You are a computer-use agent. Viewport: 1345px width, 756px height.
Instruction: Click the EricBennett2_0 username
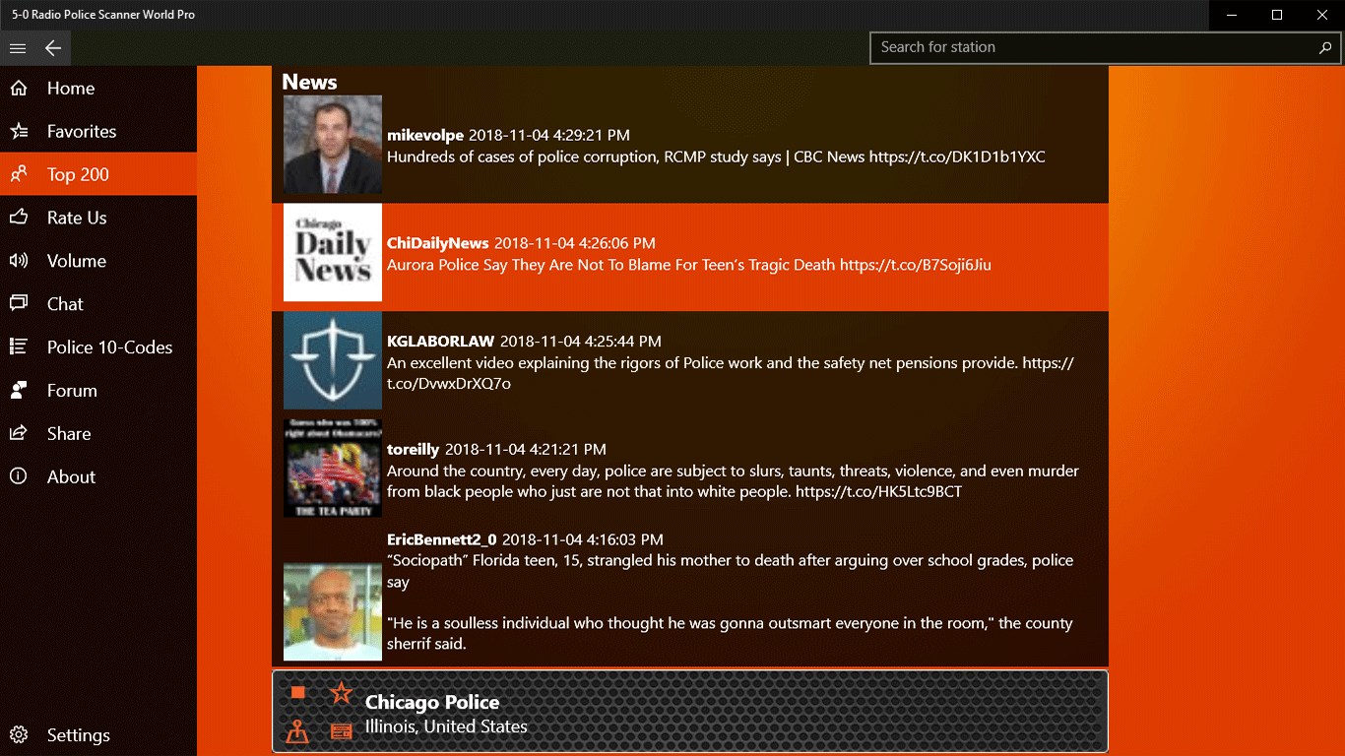coord(442,539)
